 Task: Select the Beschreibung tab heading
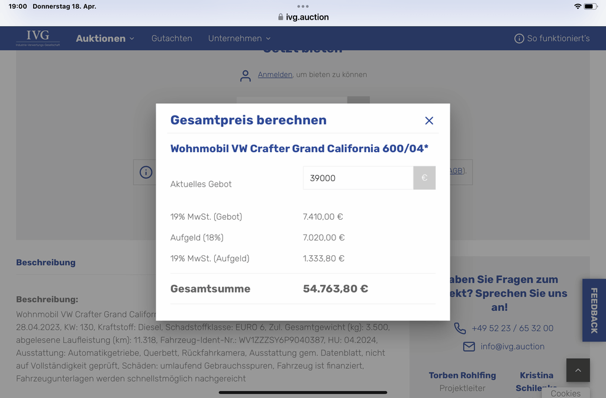pyautogui.click(x=46, y=262)
